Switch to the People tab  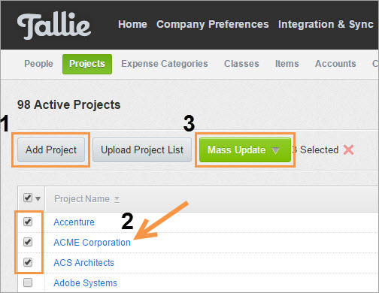click(x=38, y=64)
